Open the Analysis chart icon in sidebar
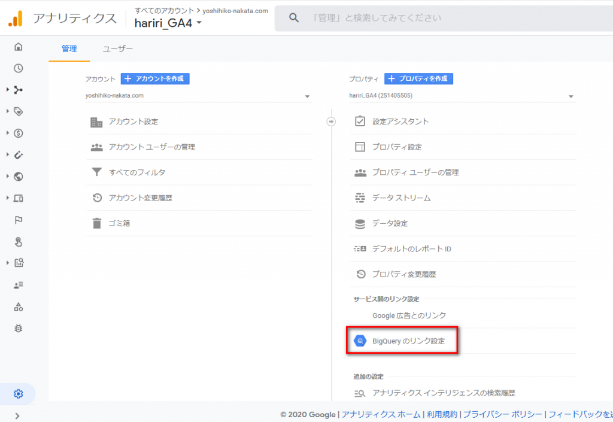Viewport: 613px width, 422px height. pos(19,263)
